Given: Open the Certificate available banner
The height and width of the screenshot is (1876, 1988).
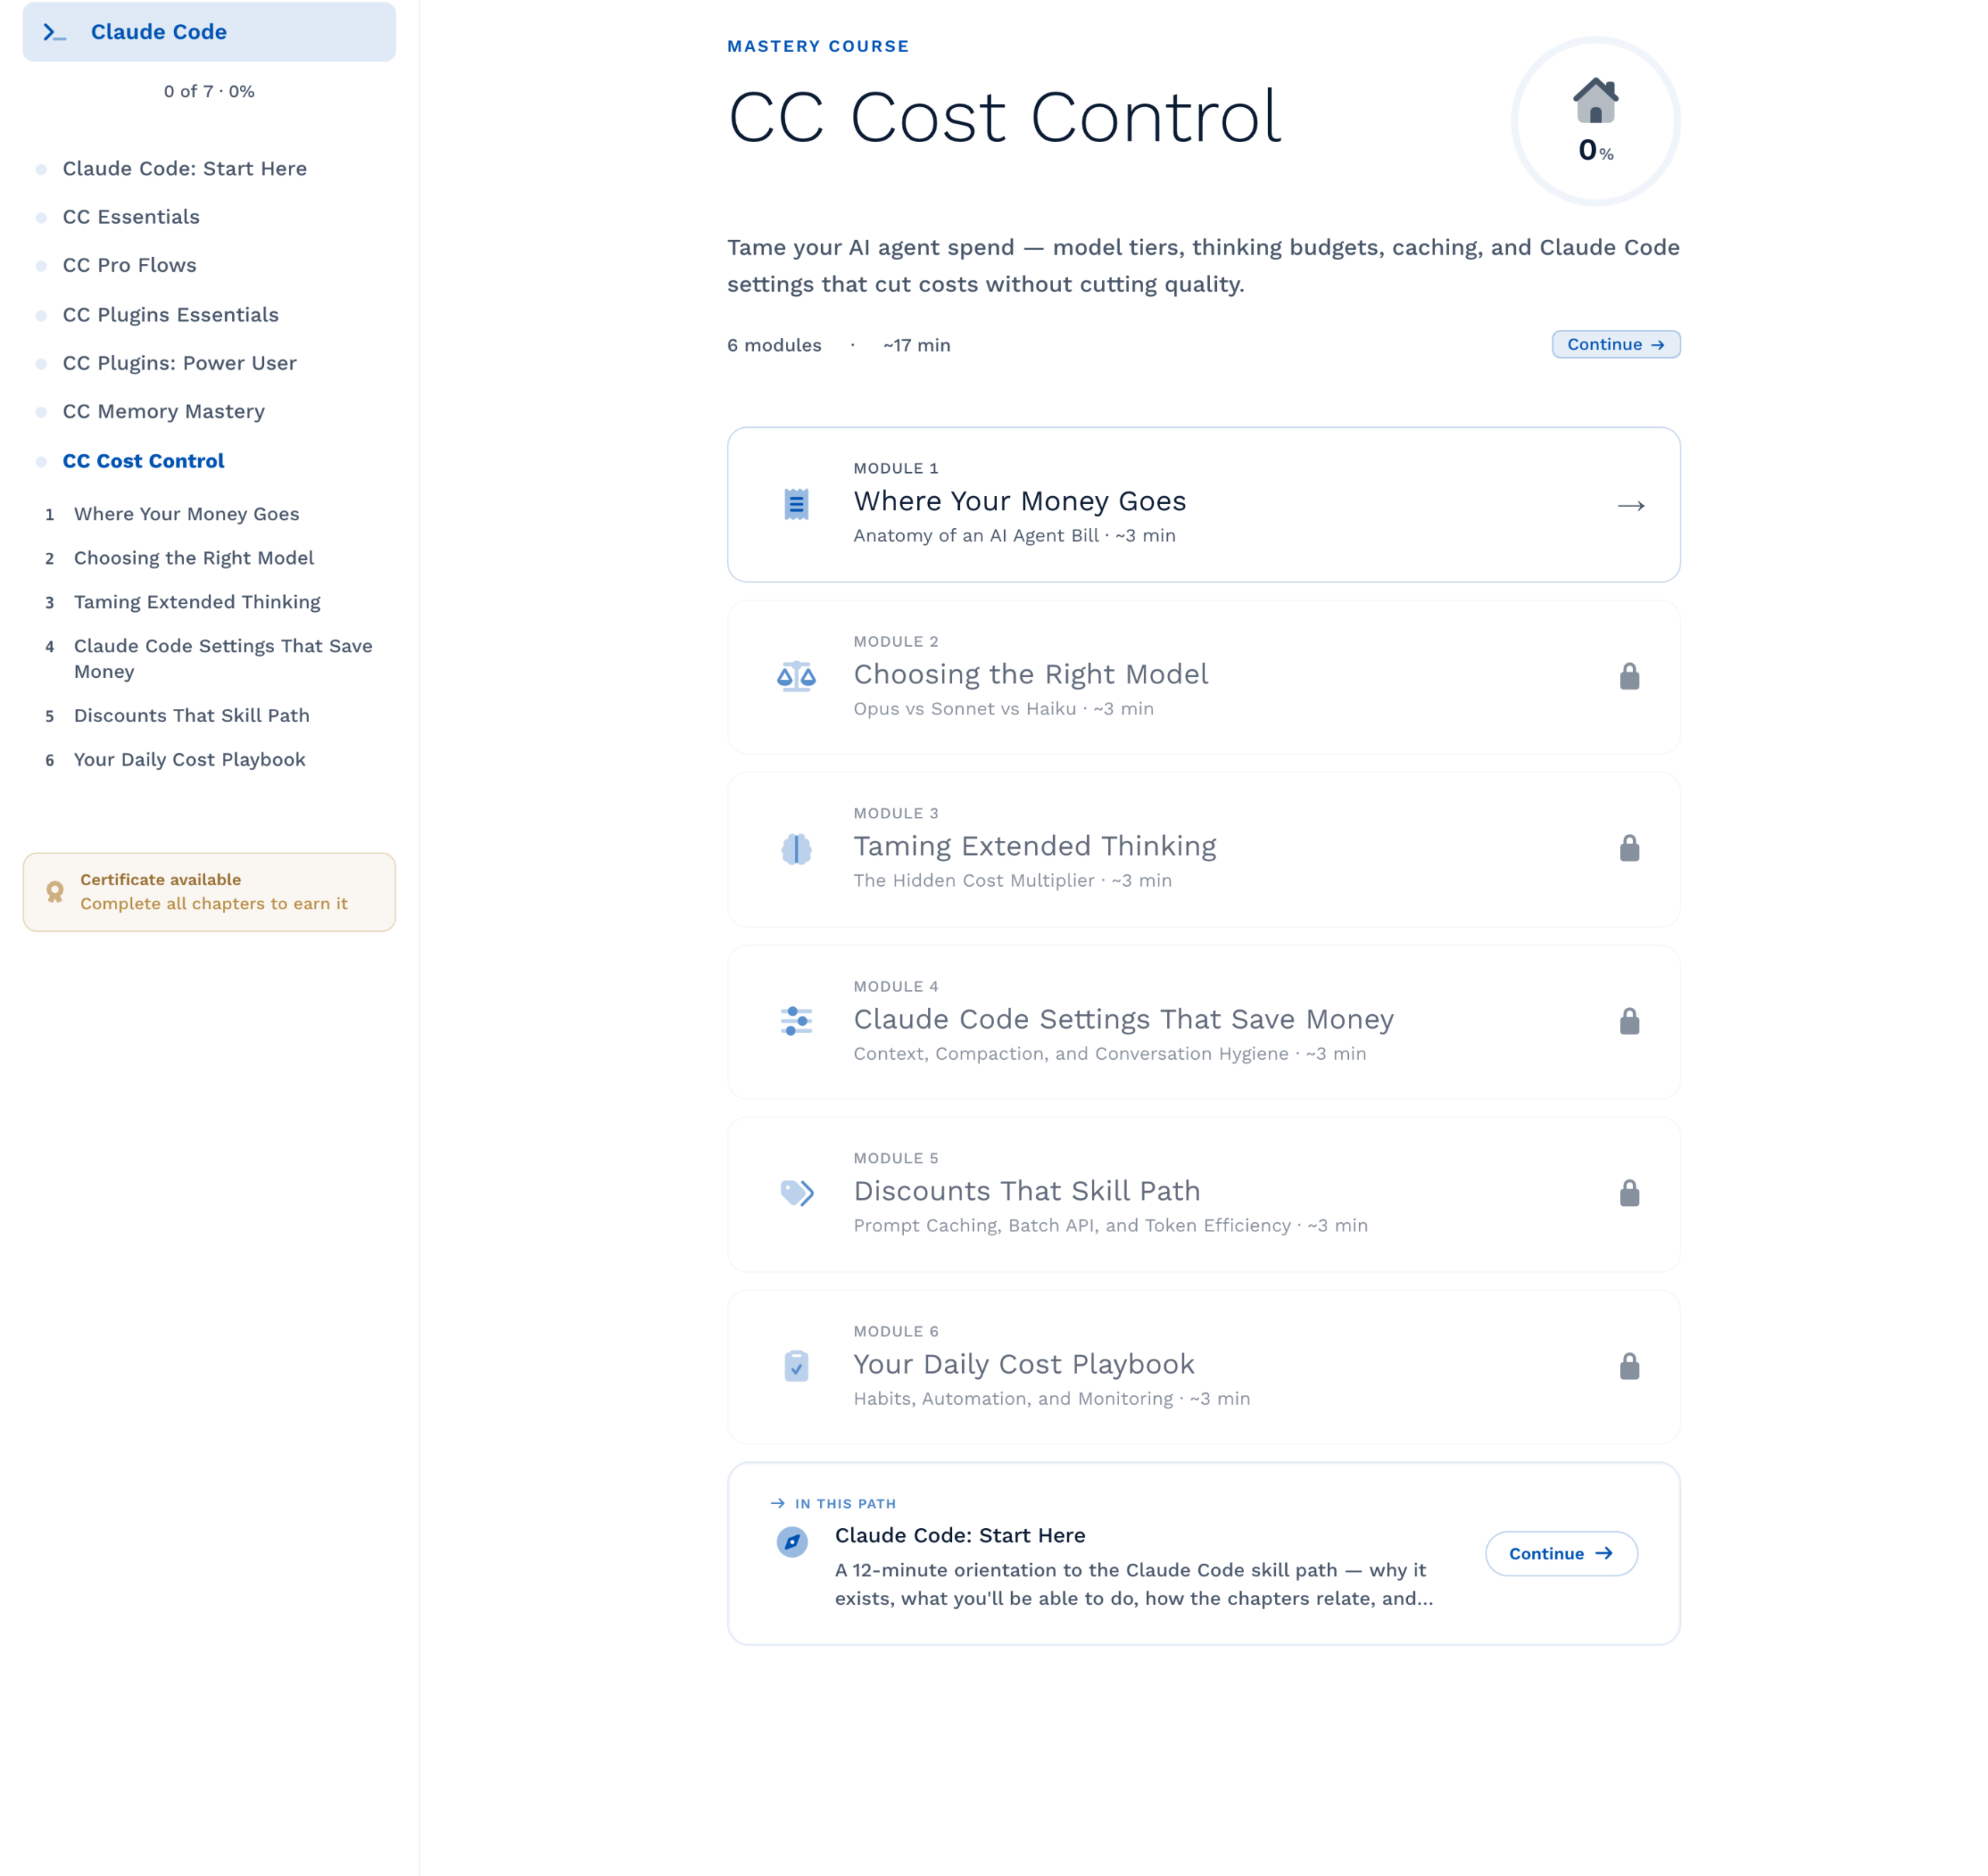Looking at the screenshot, I should coord(209,892).
